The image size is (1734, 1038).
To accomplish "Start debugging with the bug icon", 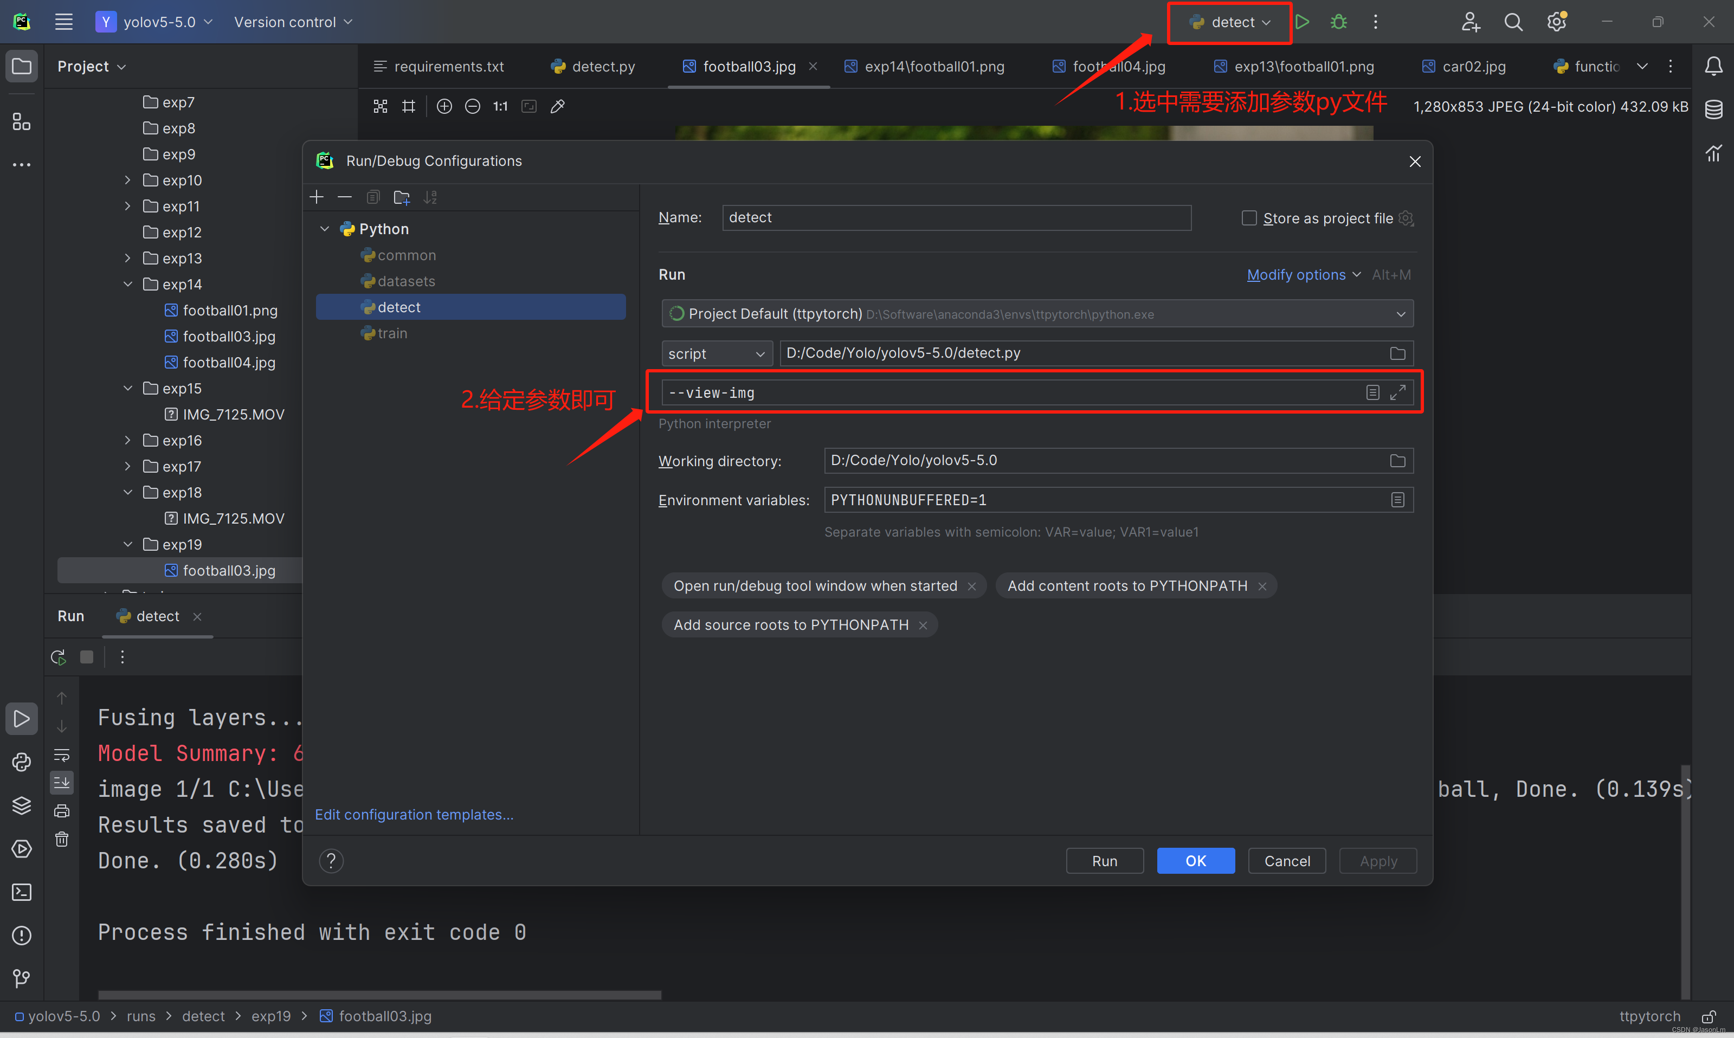I will (1338, 22).
